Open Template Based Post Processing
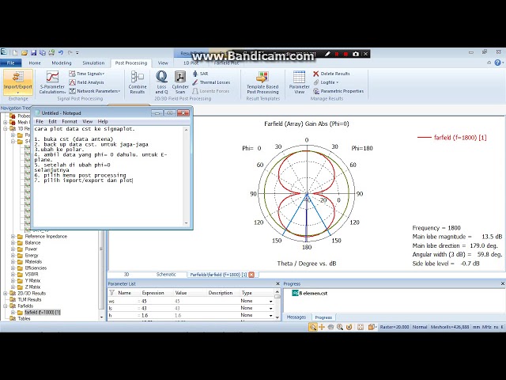 (262, 82)
